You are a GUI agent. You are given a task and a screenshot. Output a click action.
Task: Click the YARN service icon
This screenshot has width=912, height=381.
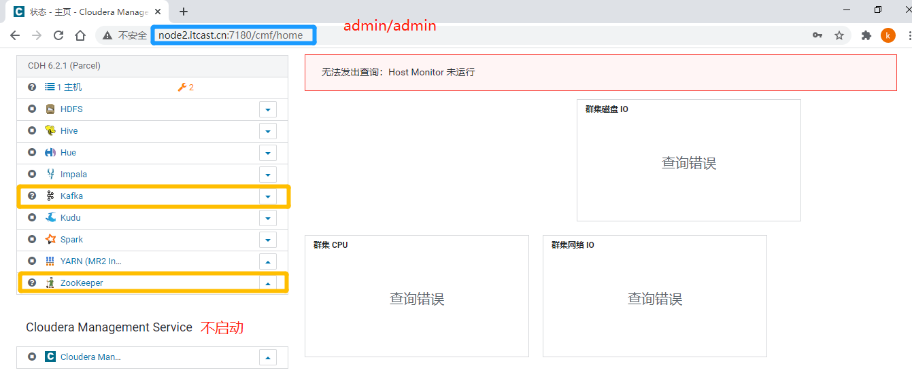(50, 261)
